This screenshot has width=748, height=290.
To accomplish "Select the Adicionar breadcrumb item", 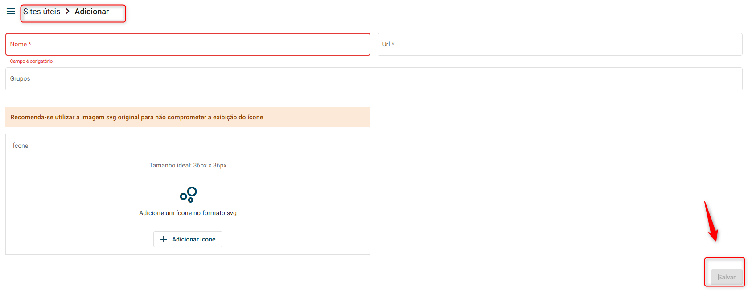I will (x=91, y=12).
